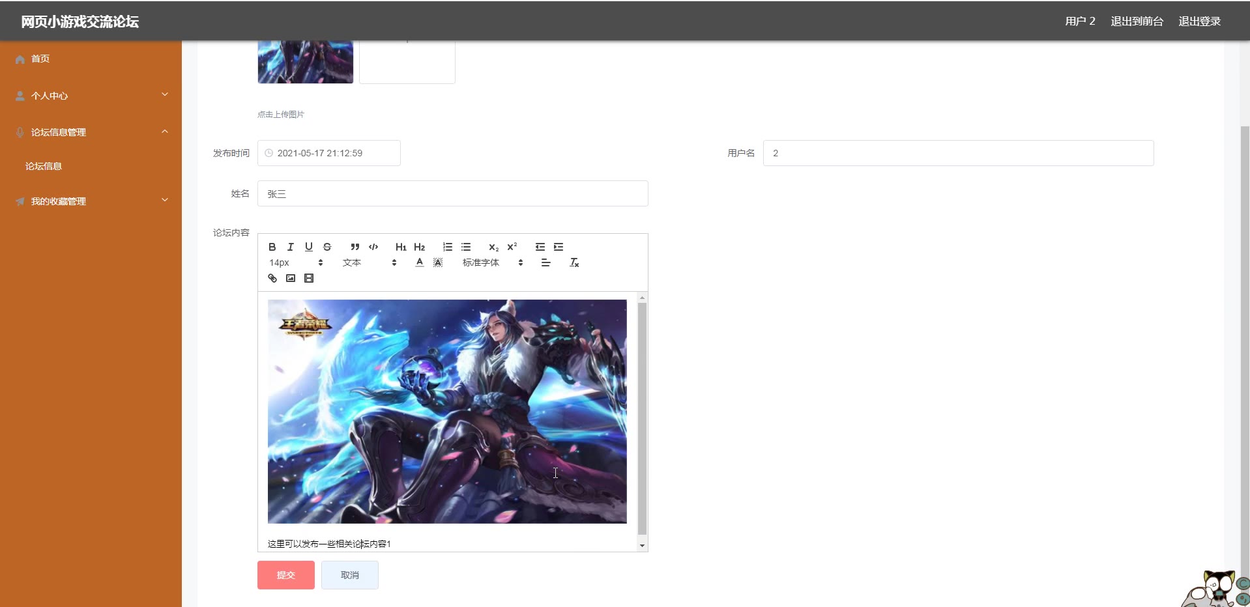1250x607 pixels.
Task: Click 用户 2 in header
Action: click(x=1080, y=21)
